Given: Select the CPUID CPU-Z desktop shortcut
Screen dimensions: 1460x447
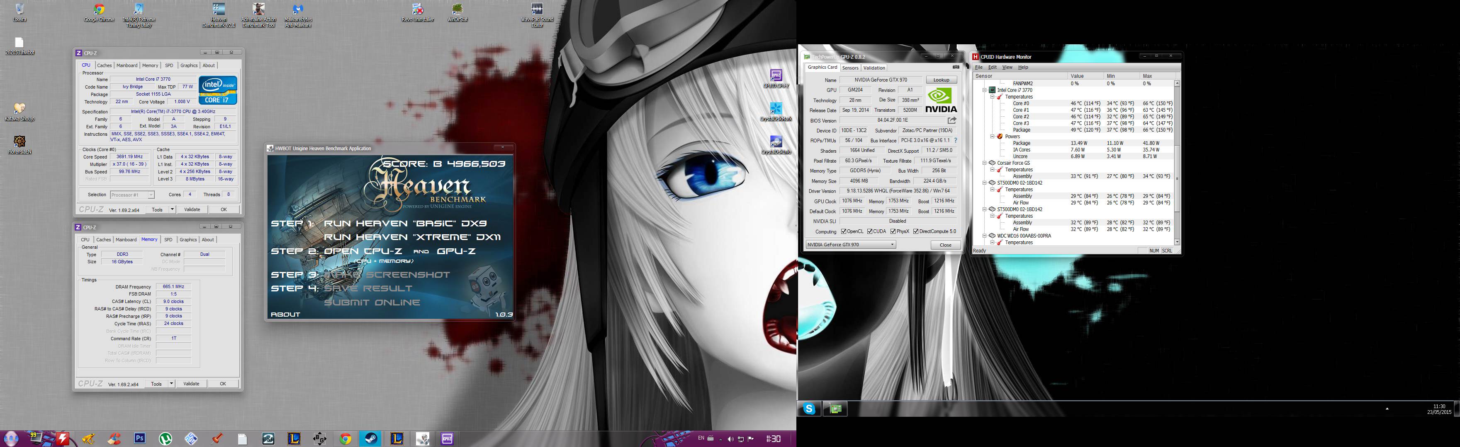Looking at the screenshot, I should (x=776, y=79).
